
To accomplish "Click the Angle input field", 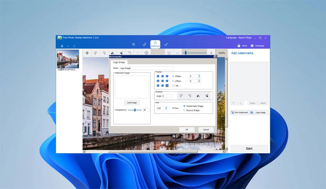I will [x=167, y=96].
